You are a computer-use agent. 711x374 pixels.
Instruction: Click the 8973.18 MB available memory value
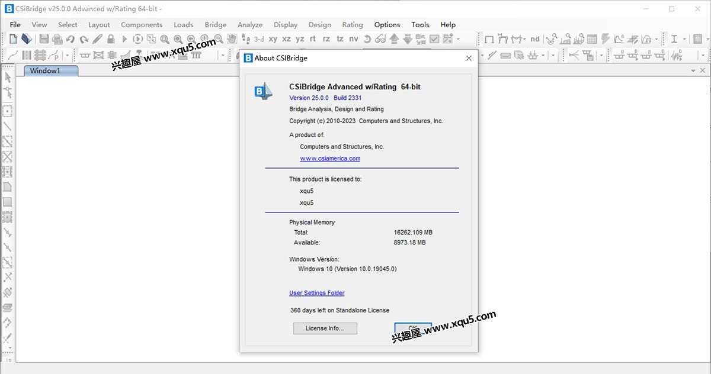[x=410, y=243]
